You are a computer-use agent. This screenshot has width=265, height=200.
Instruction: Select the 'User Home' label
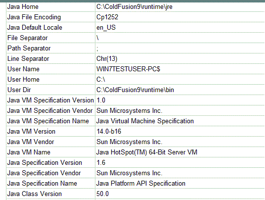(x=23, y=79)
